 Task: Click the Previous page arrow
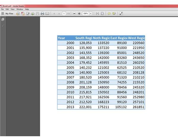pyautogui.click(x=54, y=14)
